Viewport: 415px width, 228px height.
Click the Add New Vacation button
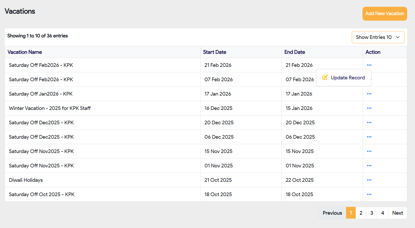(384, 14)
